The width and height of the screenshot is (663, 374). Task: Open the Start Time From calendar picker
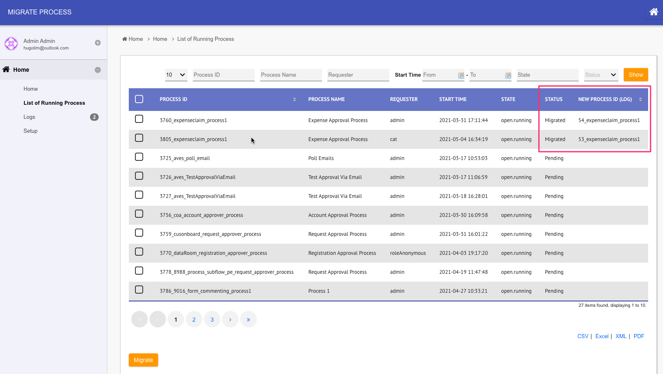pyautogui.click(x=461, y=75)
